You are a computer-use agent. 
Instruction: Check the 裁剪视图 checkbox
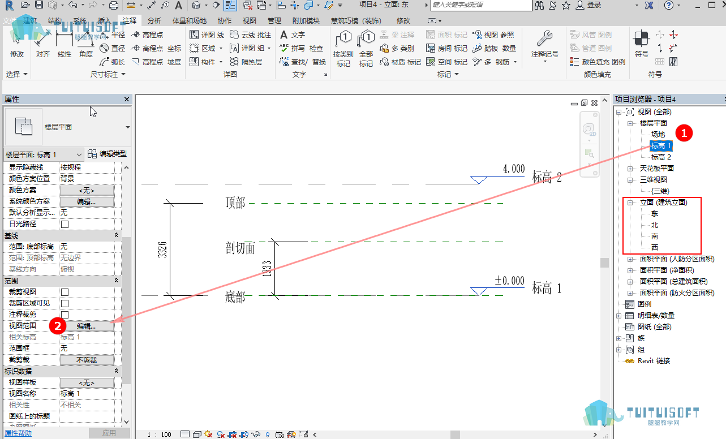click(x=65, y=292)
